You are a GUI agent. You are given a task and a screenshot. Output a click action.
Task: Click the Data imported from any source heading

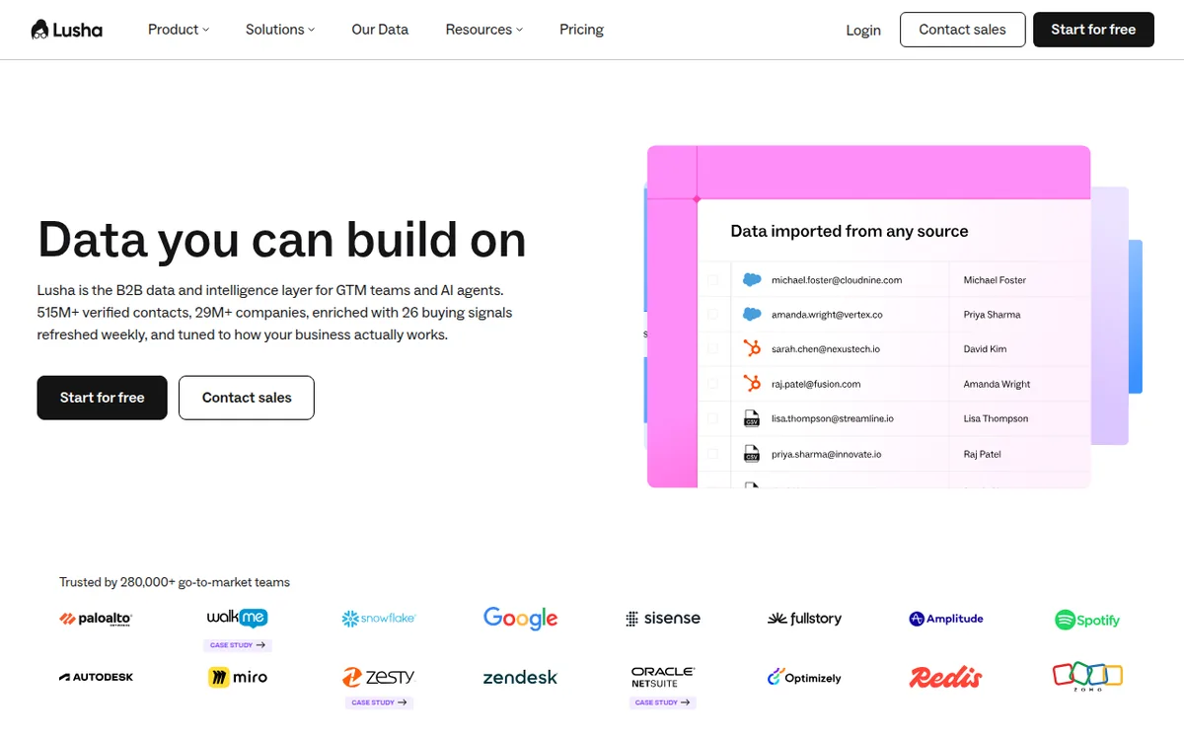coord(850,231)
